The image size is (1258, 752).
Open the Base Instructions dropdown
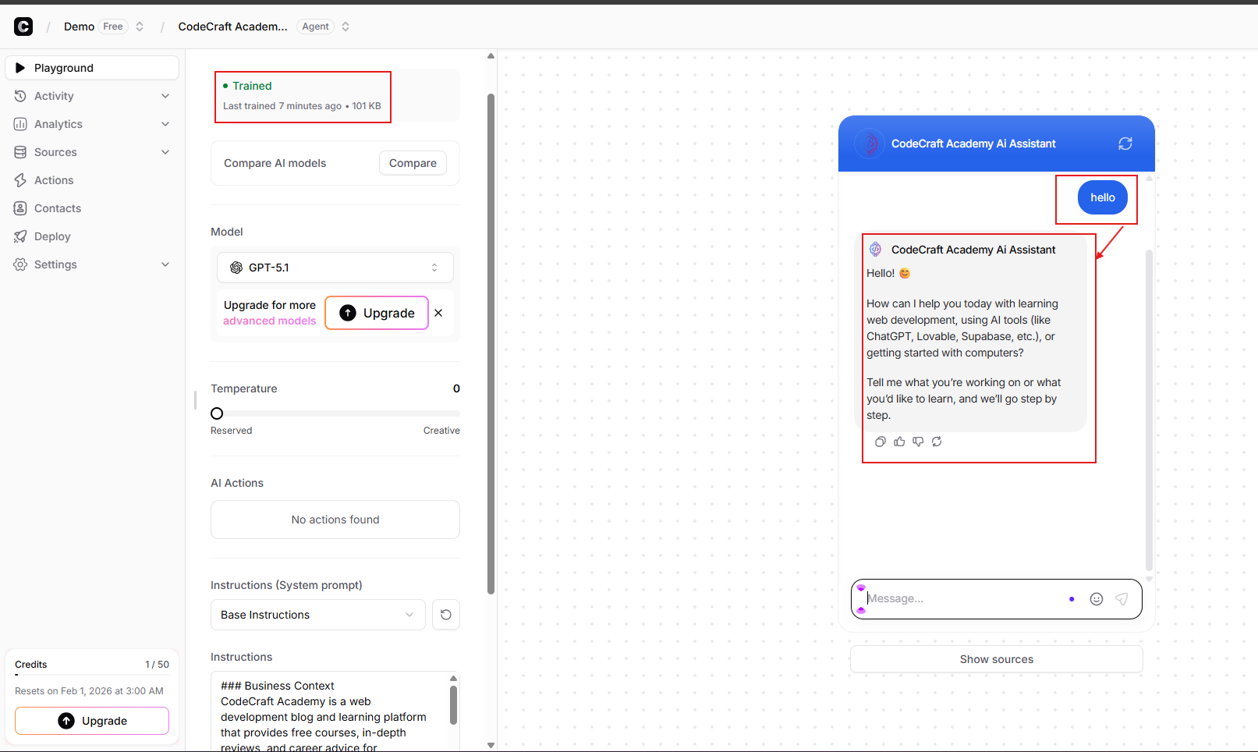pyautogui.click(x=317, y=615)
